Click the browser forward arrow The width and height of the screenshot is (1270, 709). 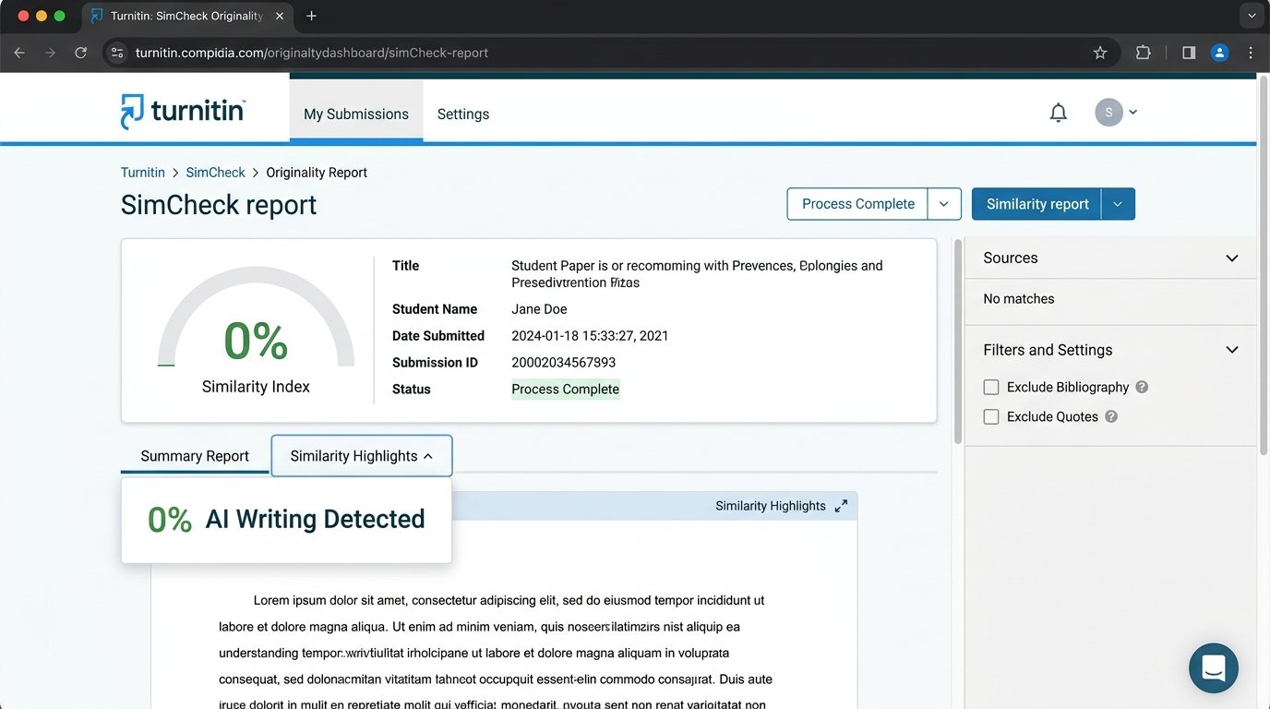50,53
